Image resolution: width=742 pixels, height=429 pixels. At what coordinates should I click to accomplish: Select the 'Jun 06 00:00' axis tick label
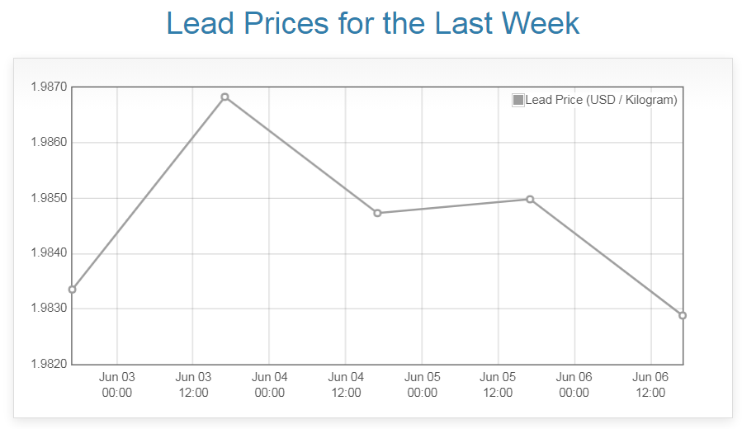coord(574,384)
